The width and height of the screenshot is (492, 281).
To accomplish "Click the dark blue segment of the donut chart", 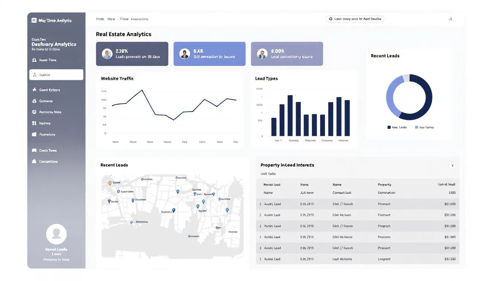I will (426, 97).
